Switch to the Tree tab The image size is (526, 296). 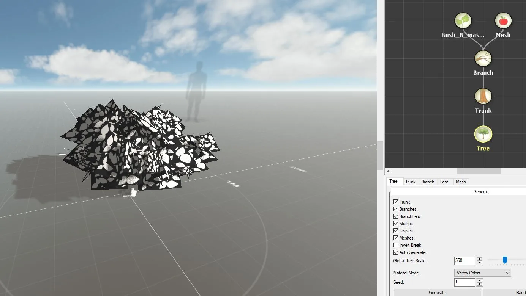tap(393, 182)
